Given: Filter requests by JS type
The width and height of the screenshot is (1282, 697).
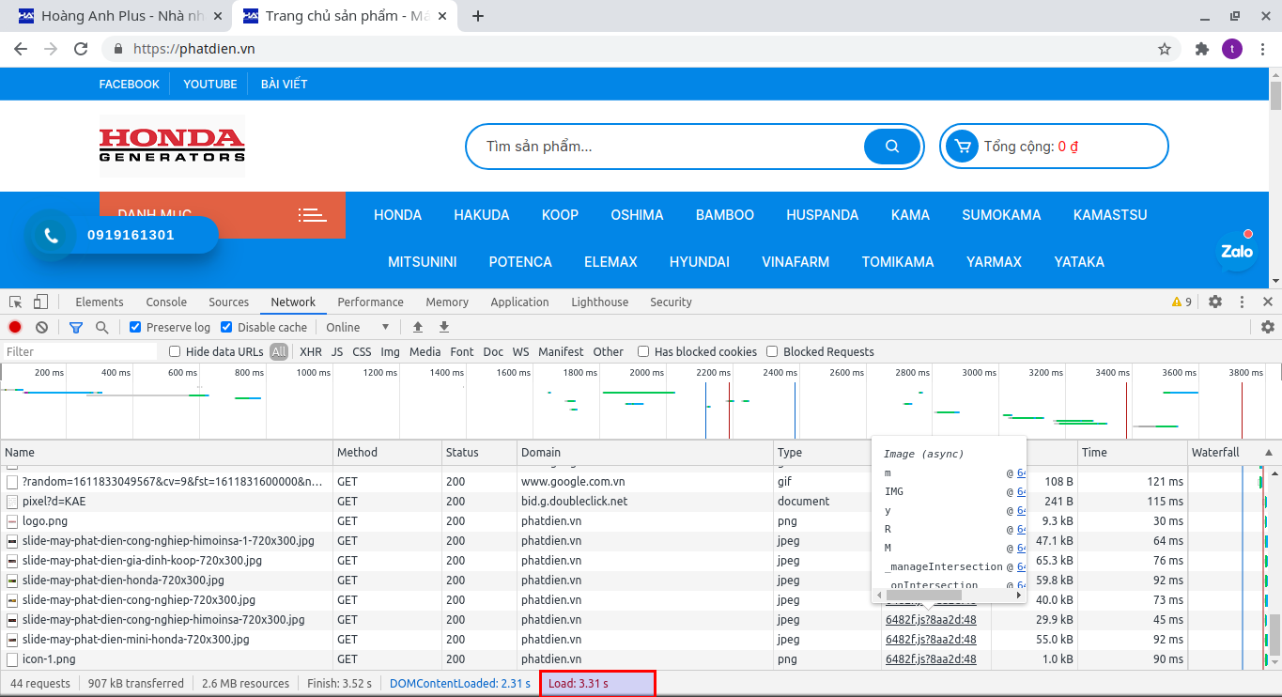Looking at the screenshot, I should coord(337,351).
